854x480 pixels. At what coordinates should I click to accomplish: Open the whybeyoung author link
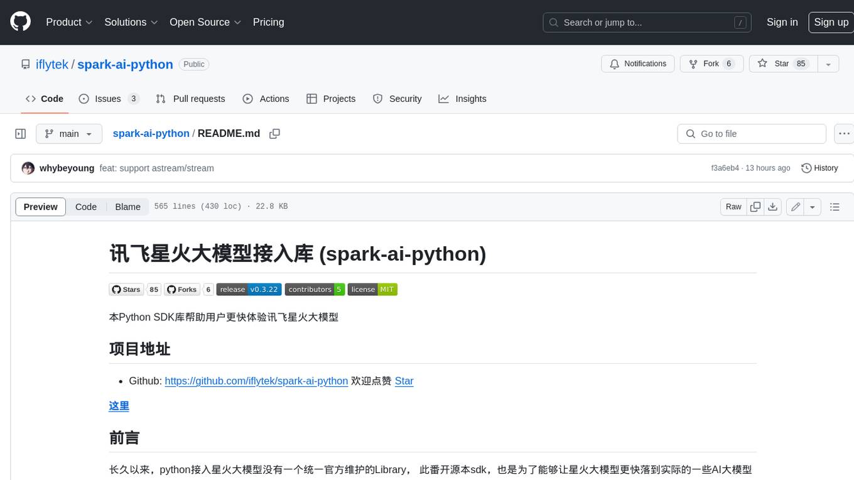67,168
